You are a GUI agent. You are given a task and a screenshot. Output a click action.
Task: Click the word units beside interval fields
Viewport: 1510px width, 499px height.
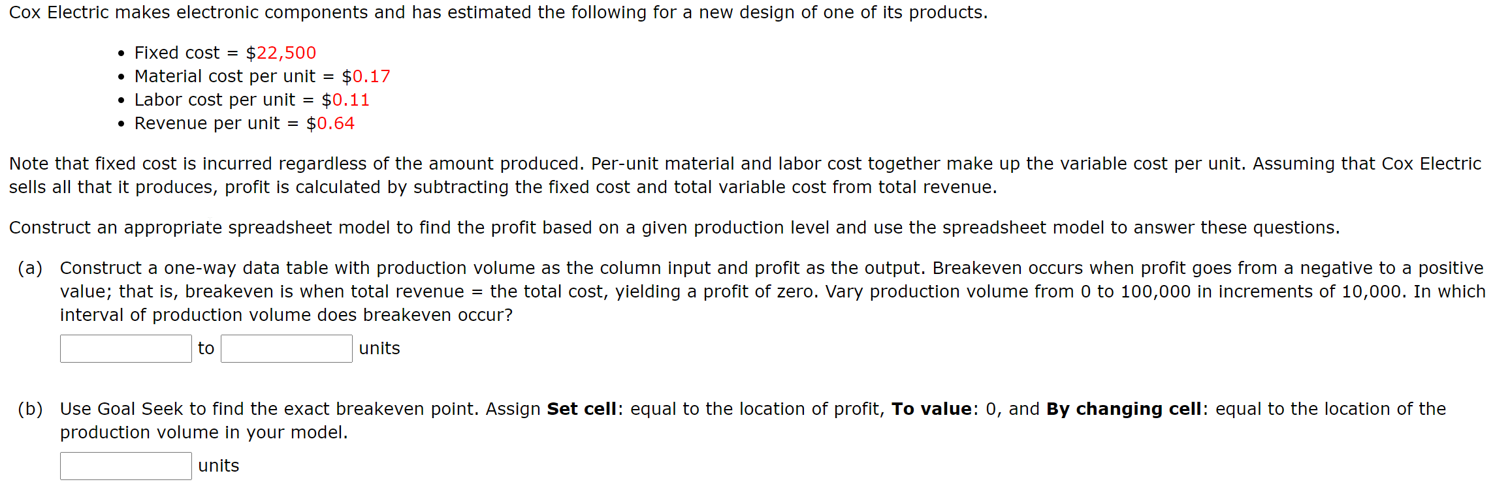coord(379,348)
